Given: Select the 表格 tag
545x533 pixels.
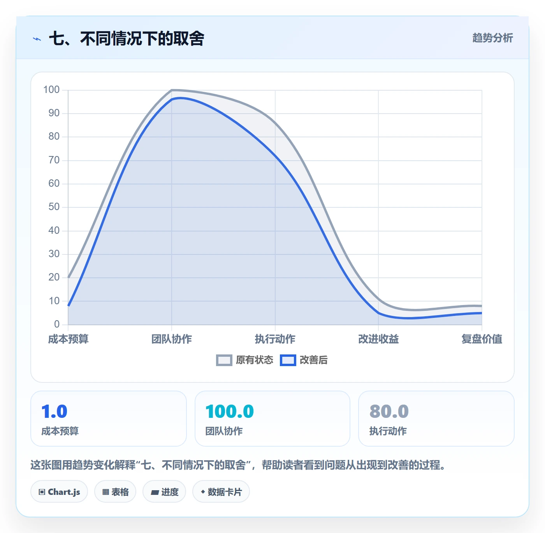Looking at the screenshot, I should point(115,492).
